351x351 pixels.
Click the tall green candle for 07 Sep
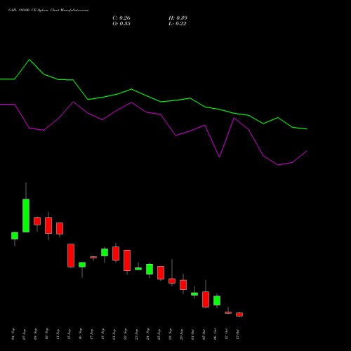pyautogui.click(x=26, y=216)
